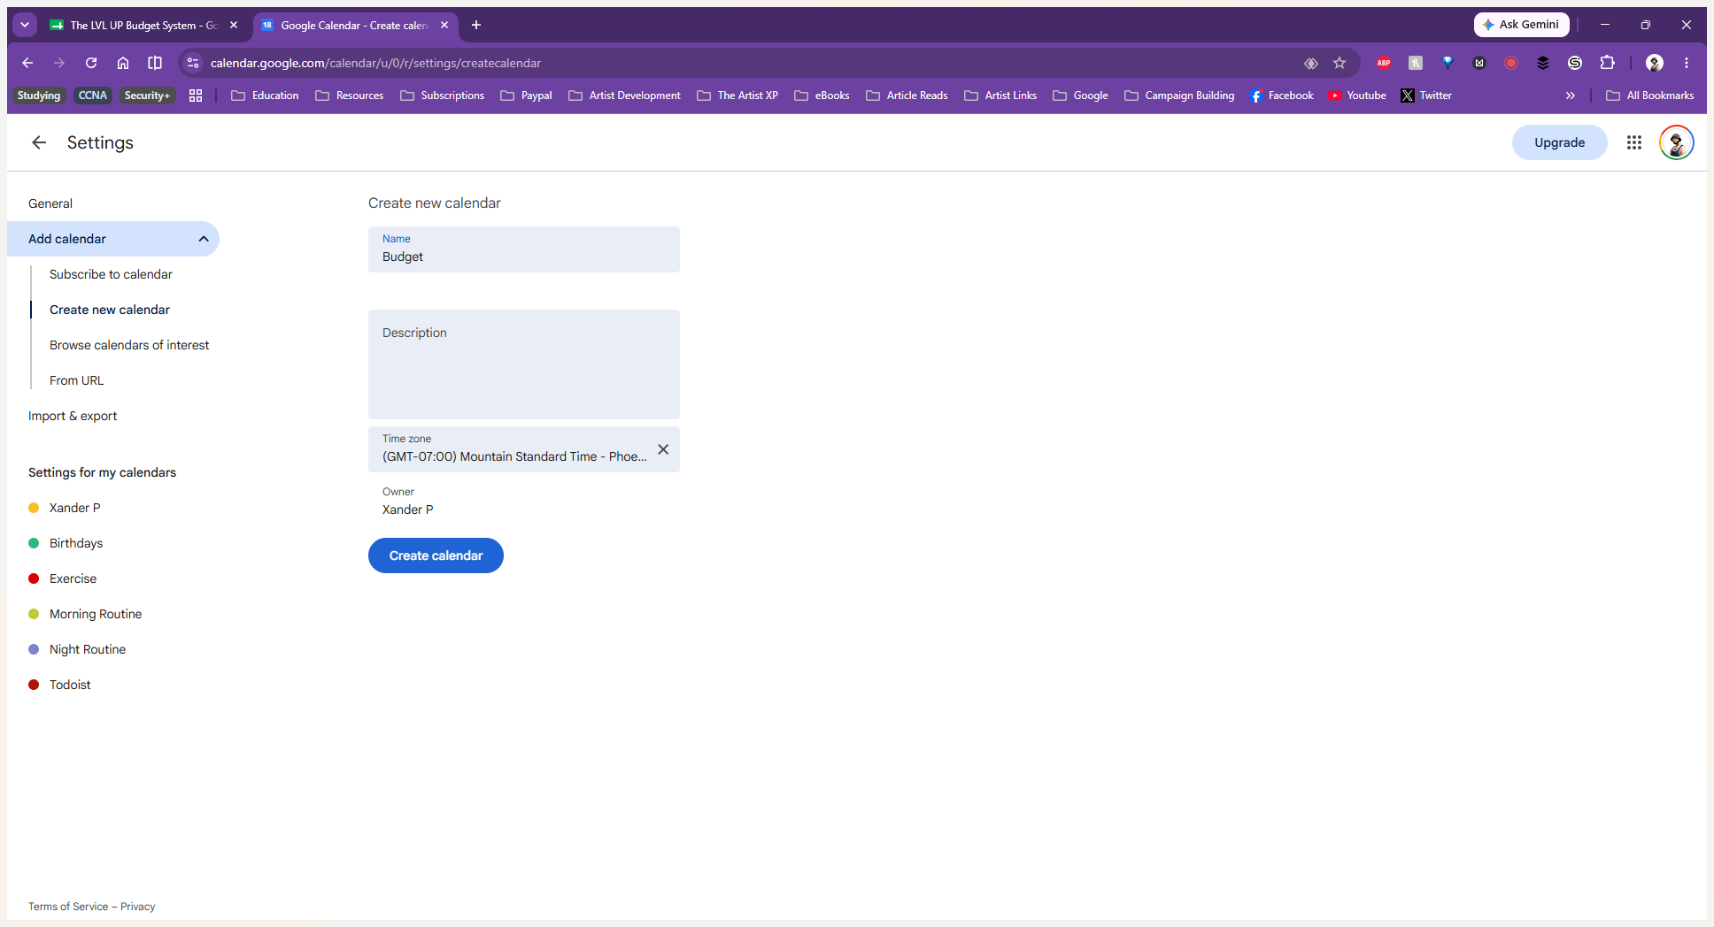Open CCNA tab group
1714x927 pixels.
click(93, 96)
